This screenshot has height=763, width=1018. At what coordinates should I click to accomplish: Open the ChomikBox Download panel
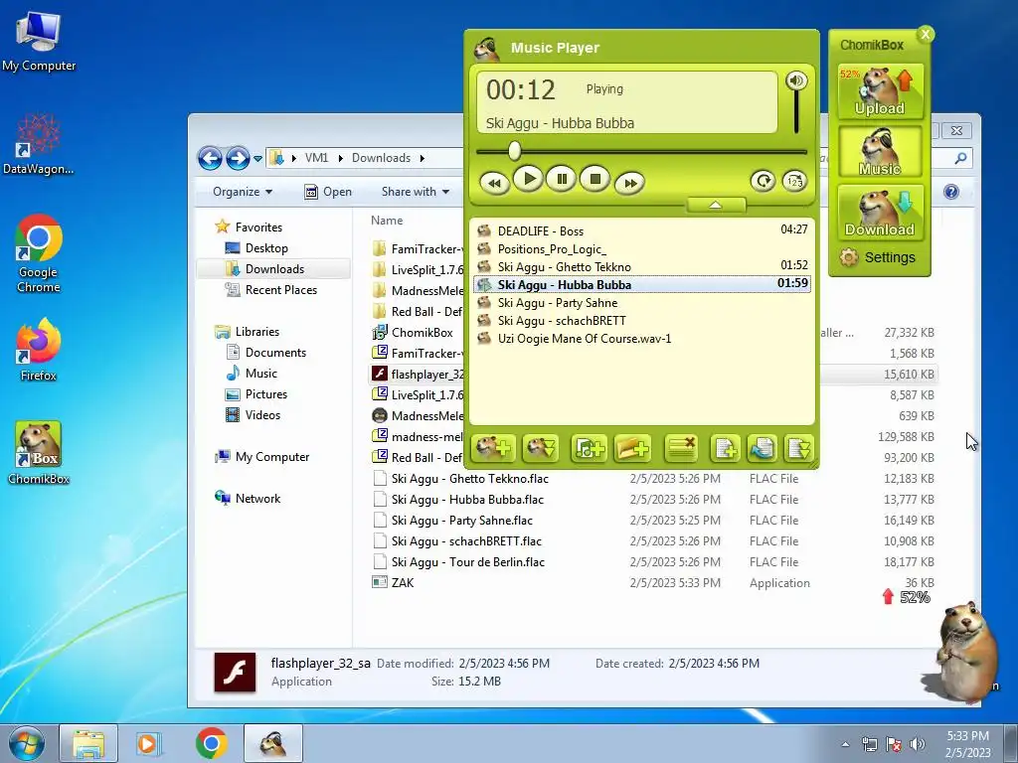point(880,213)
